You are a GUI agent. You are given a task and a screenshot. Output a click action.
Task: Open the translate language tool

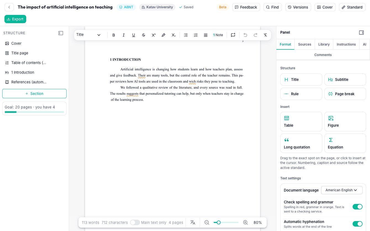pos(193,222)
